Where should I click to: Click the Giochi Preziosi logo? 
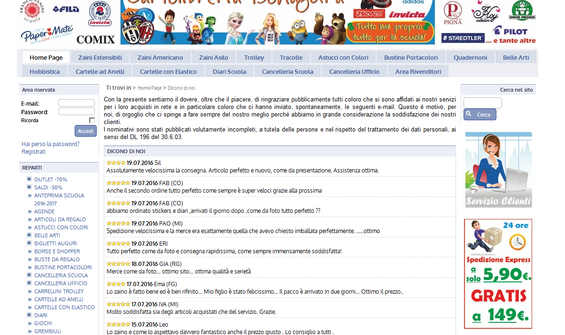[x=523, y=10]
